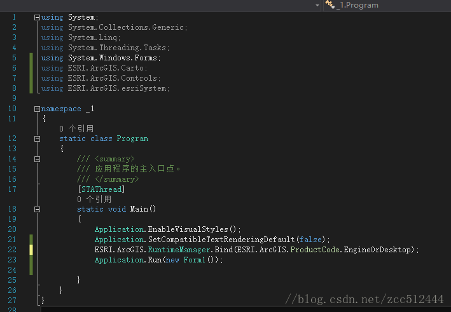Screen dimensions: 451x312
Task: Click on 'System.Collections.Generic' text
Action: click(x=126, y=27)
